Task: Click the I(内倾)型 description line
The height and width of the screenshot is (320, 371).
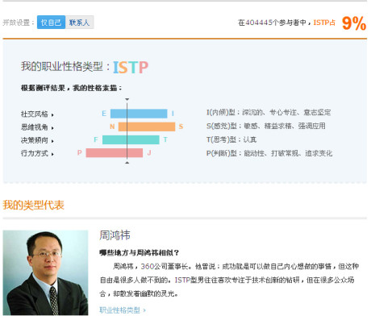Action: [x=269, y=112]
